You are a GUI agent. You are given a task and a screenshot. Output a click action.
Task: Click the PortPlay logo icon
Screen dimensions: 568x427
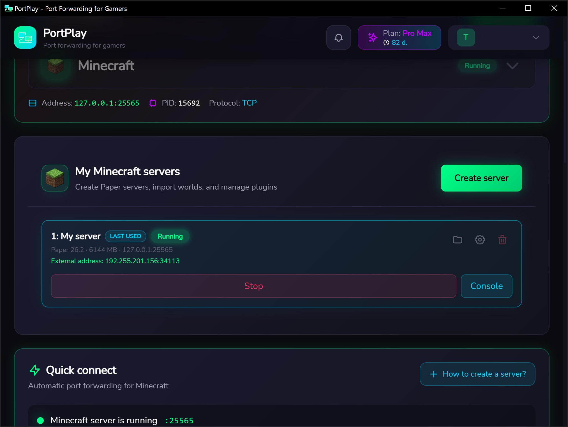25,38
